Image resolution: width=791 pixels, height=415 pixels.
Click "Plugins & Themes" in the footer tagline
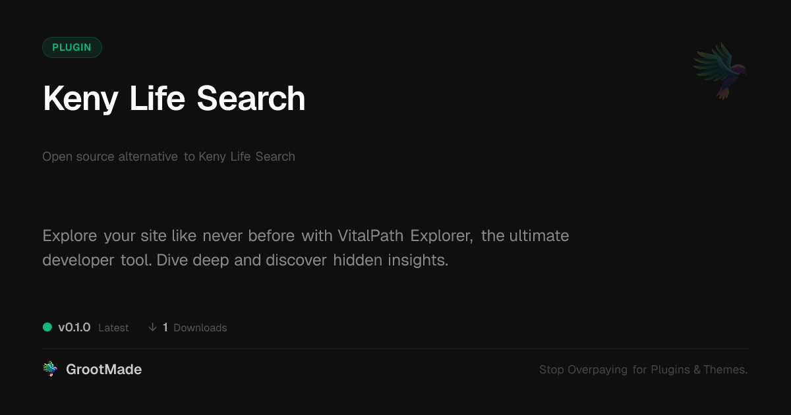699,370
